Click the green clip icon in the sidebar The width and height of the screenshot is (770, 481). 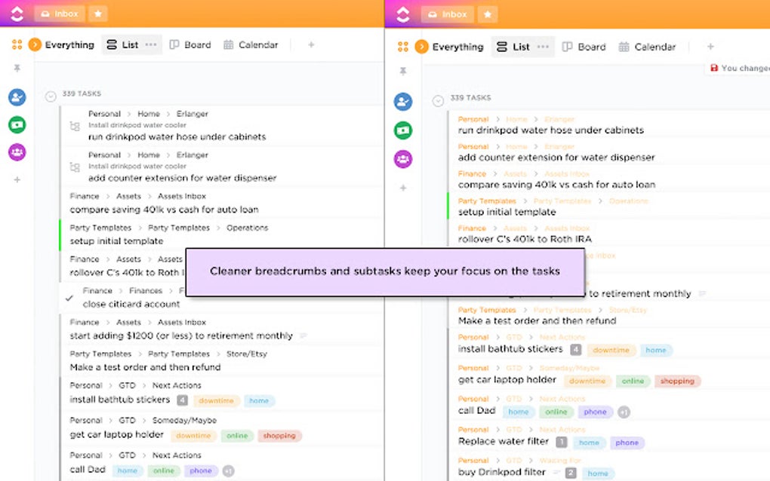(17, 123)
